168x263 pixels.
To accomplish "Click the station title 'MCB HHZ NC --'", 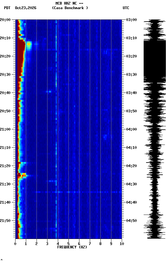I will 69,3.
